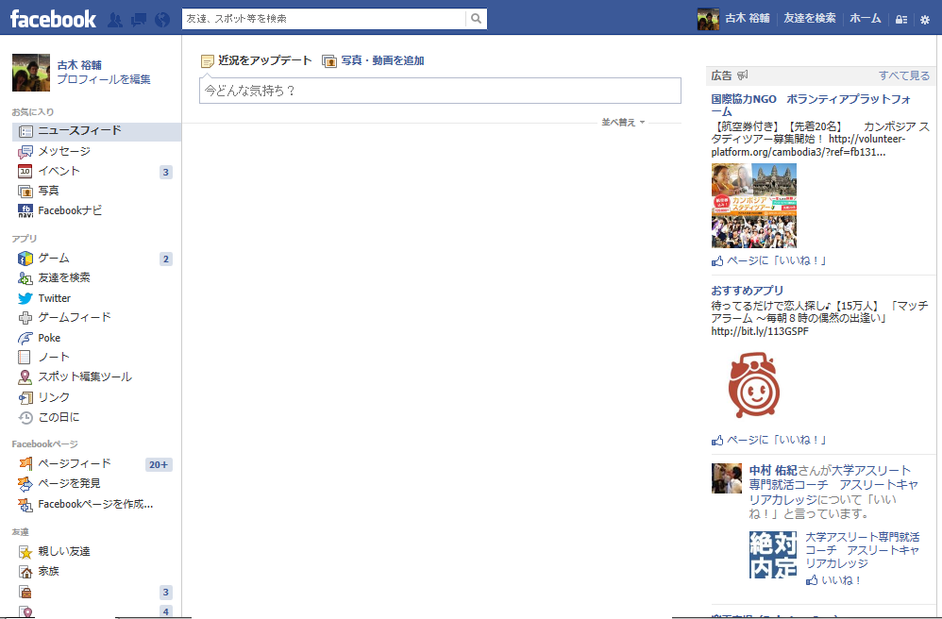Click the 中村 佑紀 profile thumbnail in ads
Screen dimensions: 942x619
727,478
